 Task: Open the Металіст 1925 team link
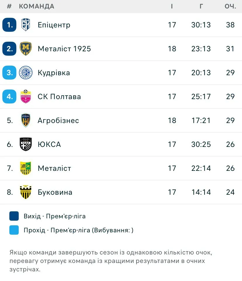pyautogui.click(x=64, y=49)
